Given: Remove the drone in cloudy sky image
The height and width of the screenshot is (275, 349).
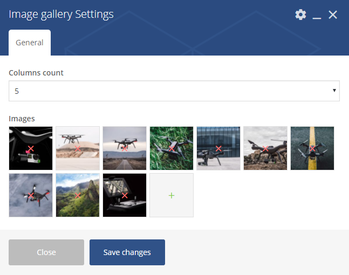Looking at the screenshot, I should coord(31,195).
